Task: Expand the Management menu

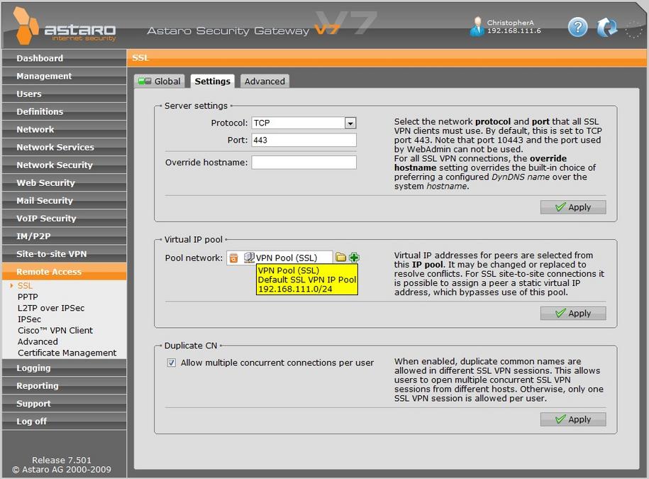Action: (x=65, y=76)
